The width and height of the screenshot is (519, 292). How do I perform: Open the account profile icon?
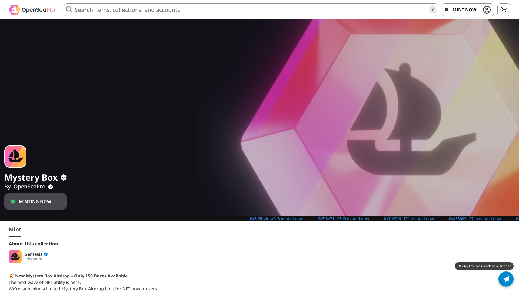tap(487, 10)
